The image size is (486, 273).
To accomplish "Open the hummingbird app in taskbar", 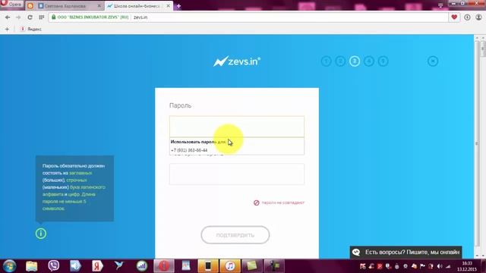I will click(119, 266).
